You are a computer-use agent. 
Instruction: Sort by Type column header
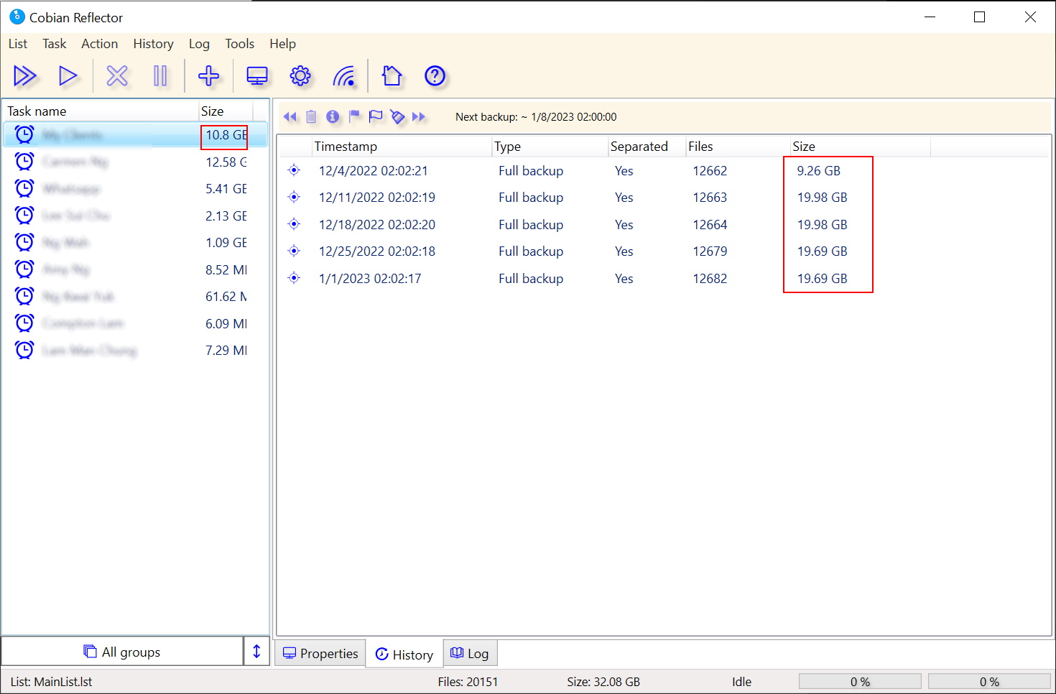550,147
